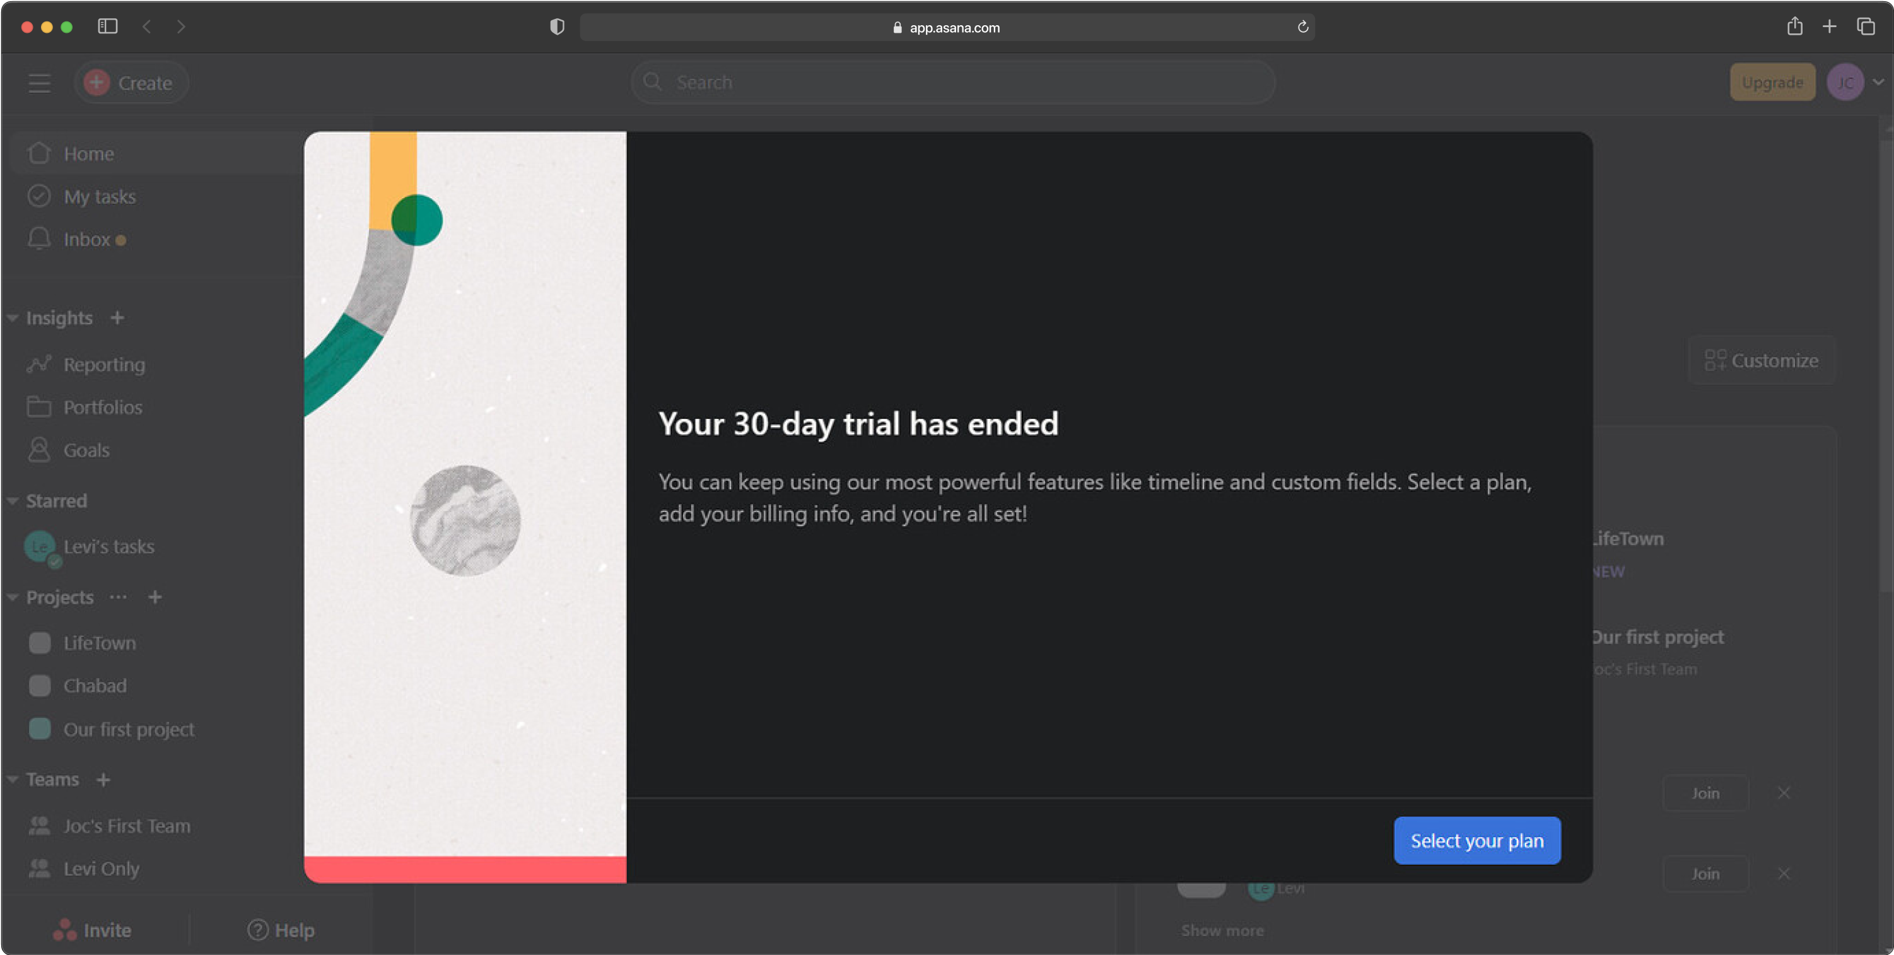Click the Upgrade button
Viewport: 1894px width, 955px height.
[x=1772, y=83]
